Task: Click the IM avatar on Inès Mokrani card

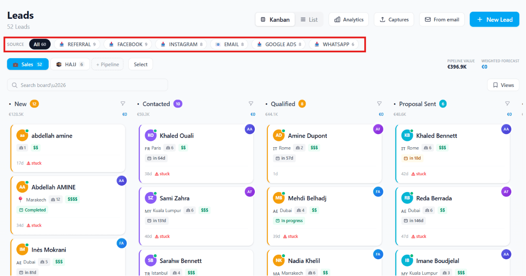Action: (x=22, y=250)
